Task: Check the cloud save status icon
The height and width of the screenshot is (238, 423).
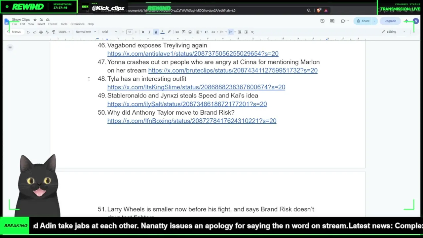Action: [x=48, y=20]
